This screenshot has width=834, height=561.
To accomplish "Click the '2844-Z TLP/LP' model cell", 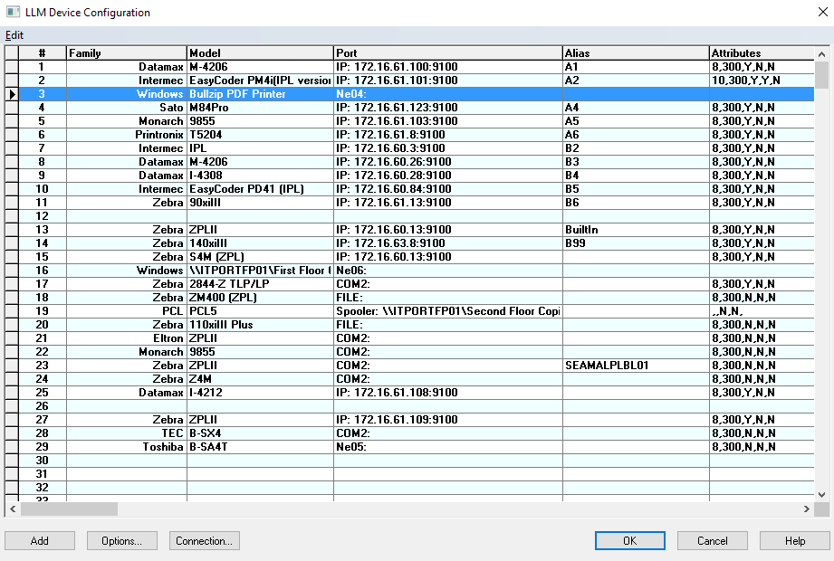I will (x=260, y=284).
